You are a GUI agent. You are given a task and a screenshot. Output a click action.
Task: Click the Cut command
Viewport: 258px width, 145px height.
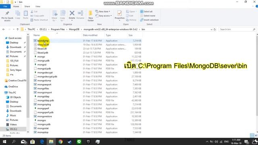pos(34,12)
